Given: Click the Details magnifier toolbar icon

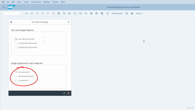Looking at the screenshot, I should [27, 13].
